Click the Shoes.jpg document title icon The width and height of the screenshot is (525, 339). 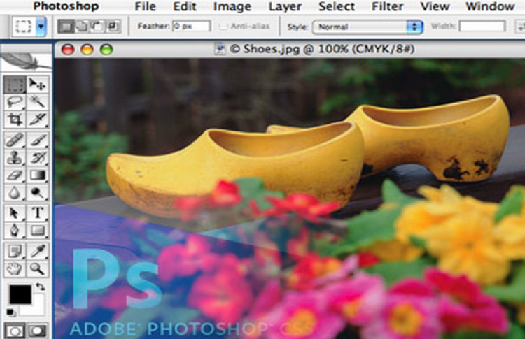(220, 50)
